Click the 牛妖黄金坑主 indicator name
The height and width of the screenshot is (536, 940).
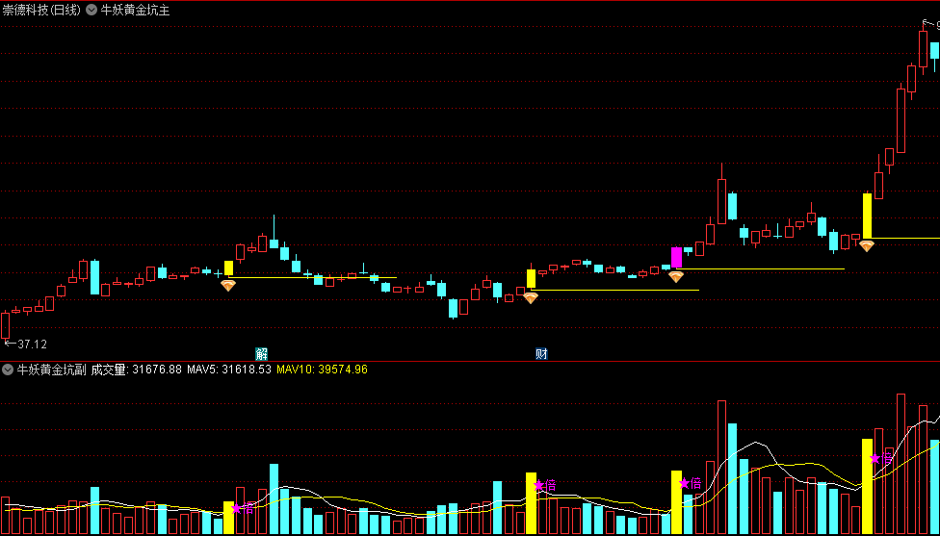pos(134,11)
